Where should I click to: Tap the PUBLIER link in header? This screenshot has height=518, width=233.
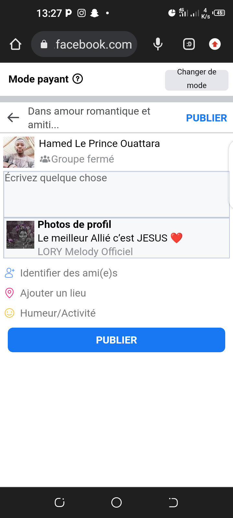[x=206, y=118]
